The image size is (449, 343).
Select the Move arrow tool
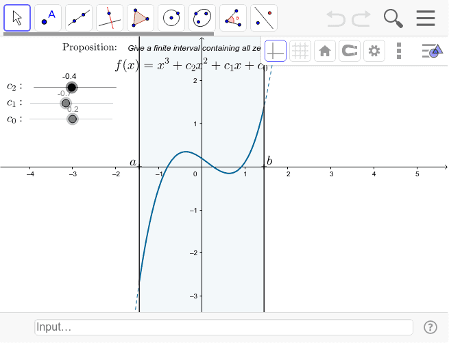tap(17, 18)
